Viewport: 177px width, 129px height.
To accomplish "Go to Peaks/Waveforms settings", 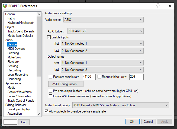I will click(x=20, y=92).
